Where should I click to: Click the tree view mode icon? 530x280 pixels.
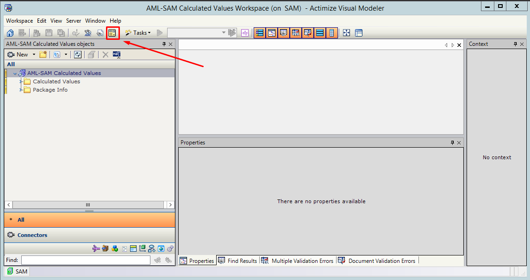[x=57, y=54]
